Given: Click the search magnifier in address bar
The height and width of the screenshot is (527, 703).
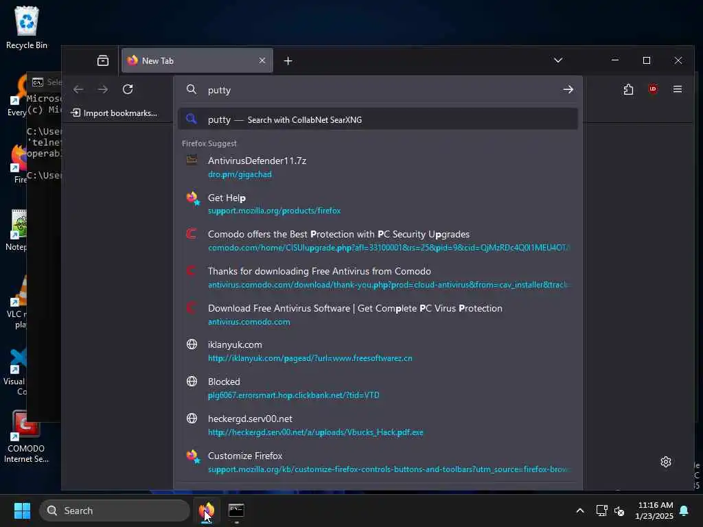Looking at the screenshot, I should pos(192,90).
